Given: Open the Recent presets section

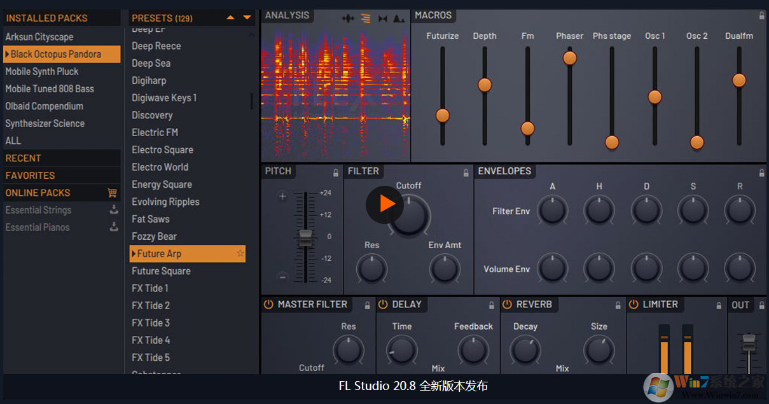Looking at the screenshot, I should point(24,158).
